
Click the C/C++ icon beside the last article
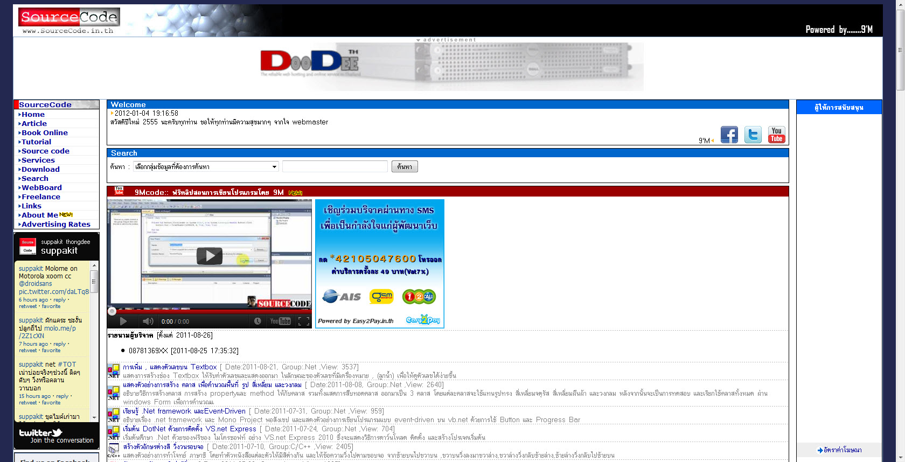coord(113,451)
